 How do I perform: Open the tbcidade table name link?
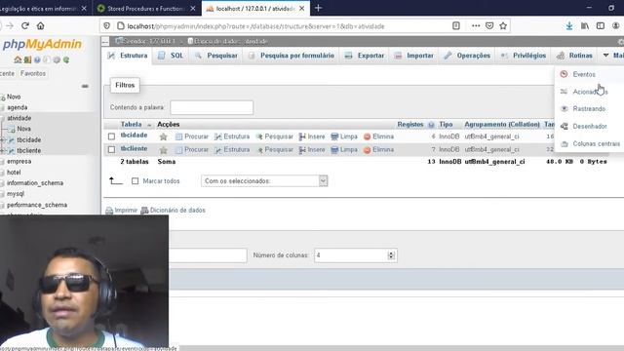pyautogui.click(x=135, y=136)
